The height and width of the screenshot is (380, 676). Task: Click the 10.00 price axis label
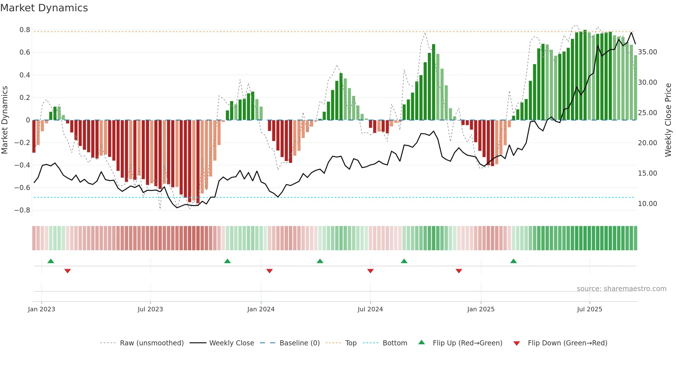648,204
